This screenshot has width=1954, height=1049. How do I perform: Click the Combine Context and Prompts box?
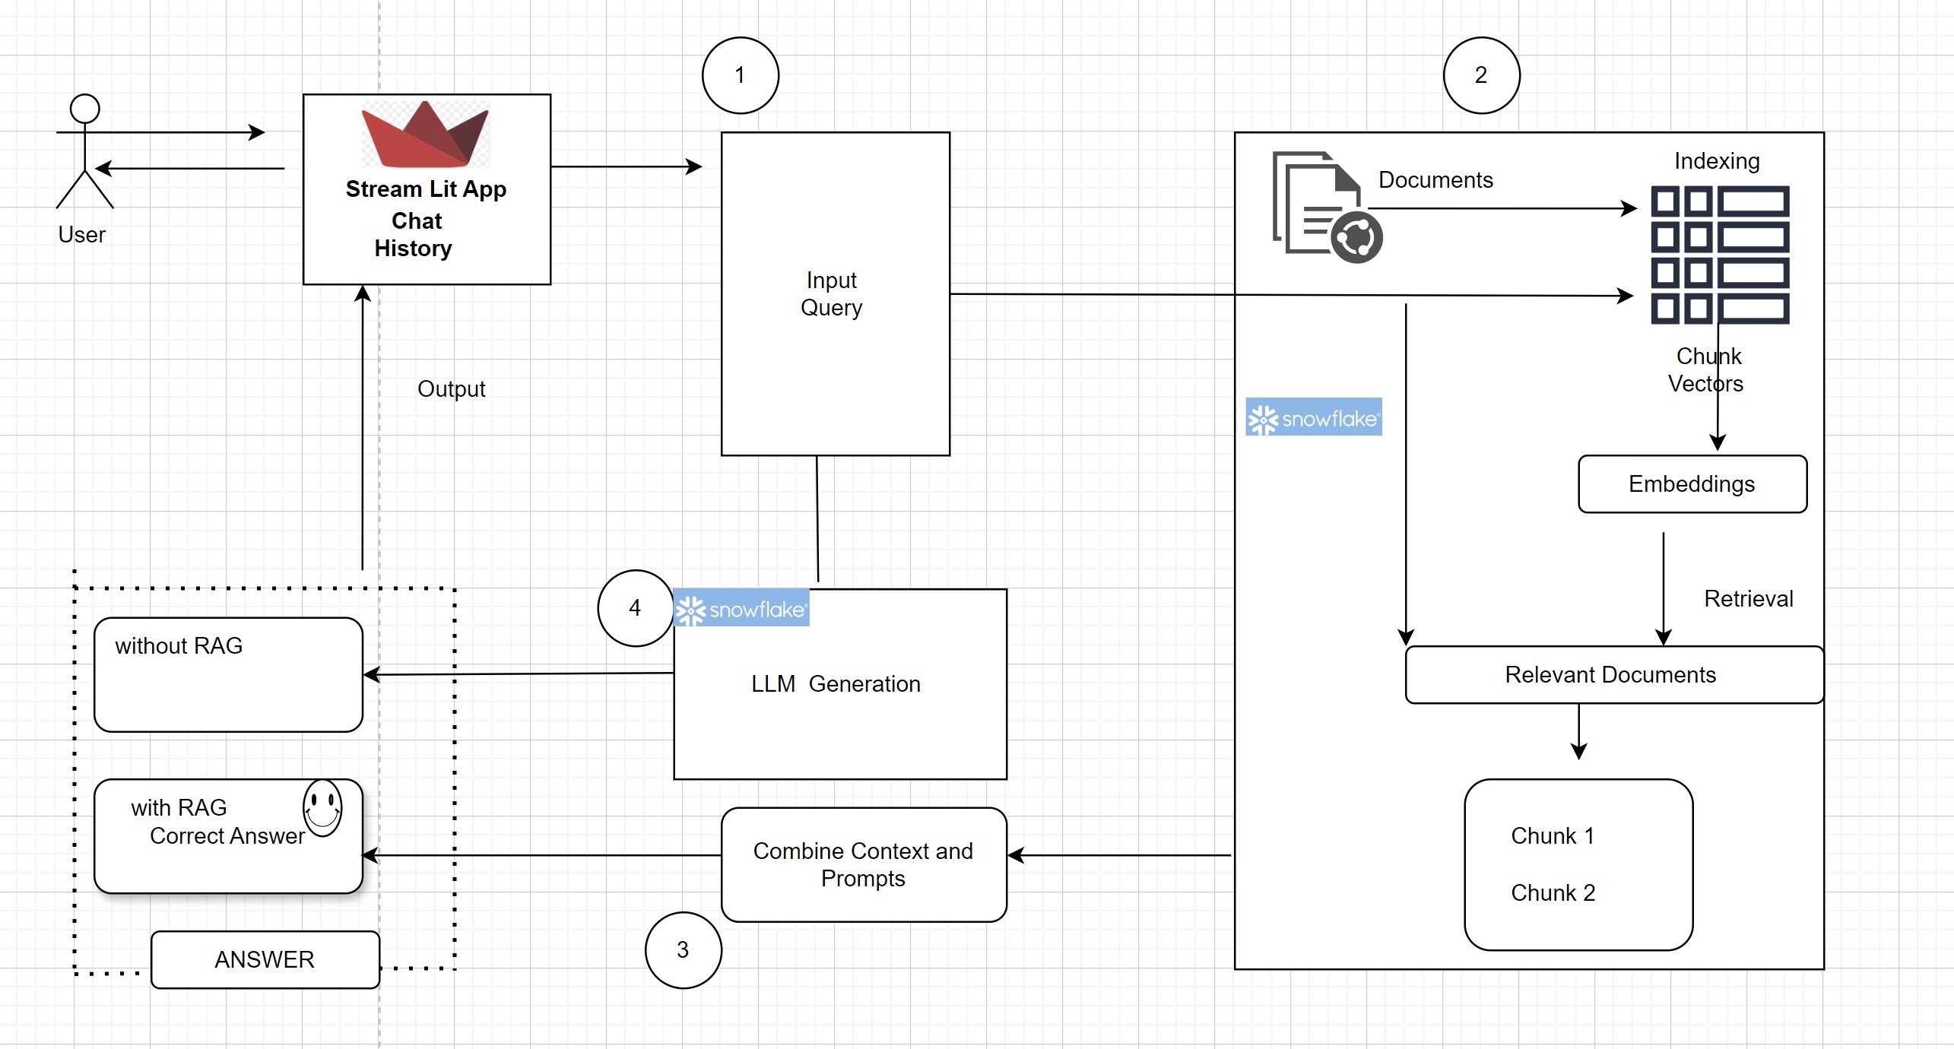(863, 865)
